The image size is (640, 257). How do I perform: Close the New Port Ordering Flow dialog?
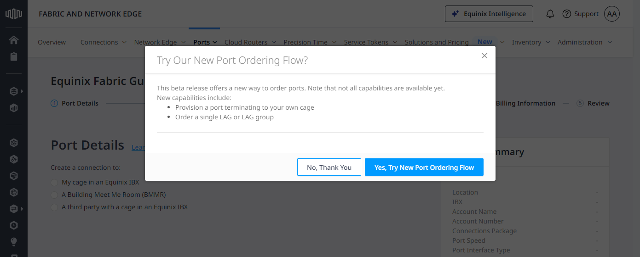pos(484,56)
